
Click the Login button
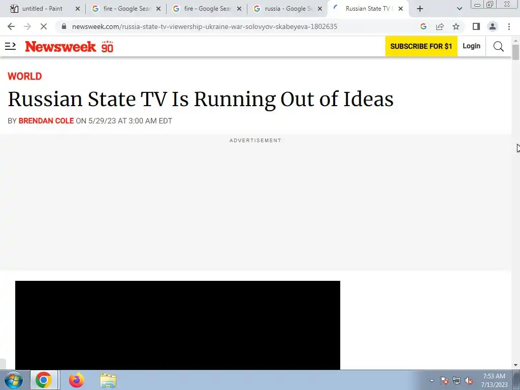pos(472,46)
